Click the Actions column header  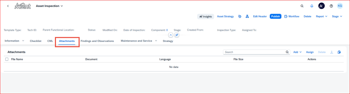[312, 59]
